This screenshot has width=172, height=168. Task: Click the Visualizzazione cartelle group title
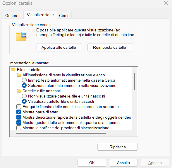[32, 25]
